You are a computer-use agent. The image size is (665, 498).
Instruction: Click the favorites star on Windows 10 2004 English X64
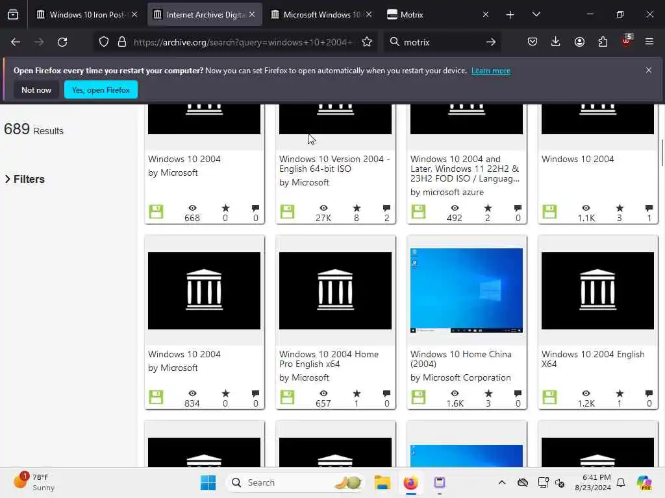(620, 394)
